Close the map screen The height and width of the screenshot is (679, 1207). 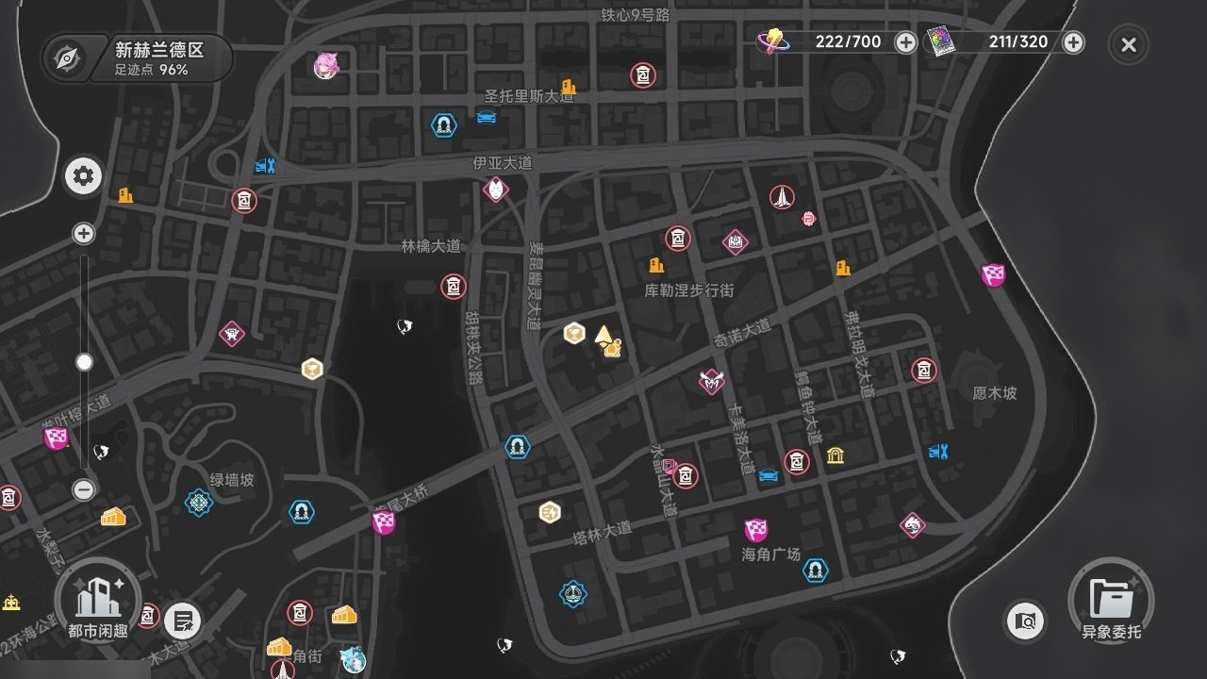coord(1129,44)
